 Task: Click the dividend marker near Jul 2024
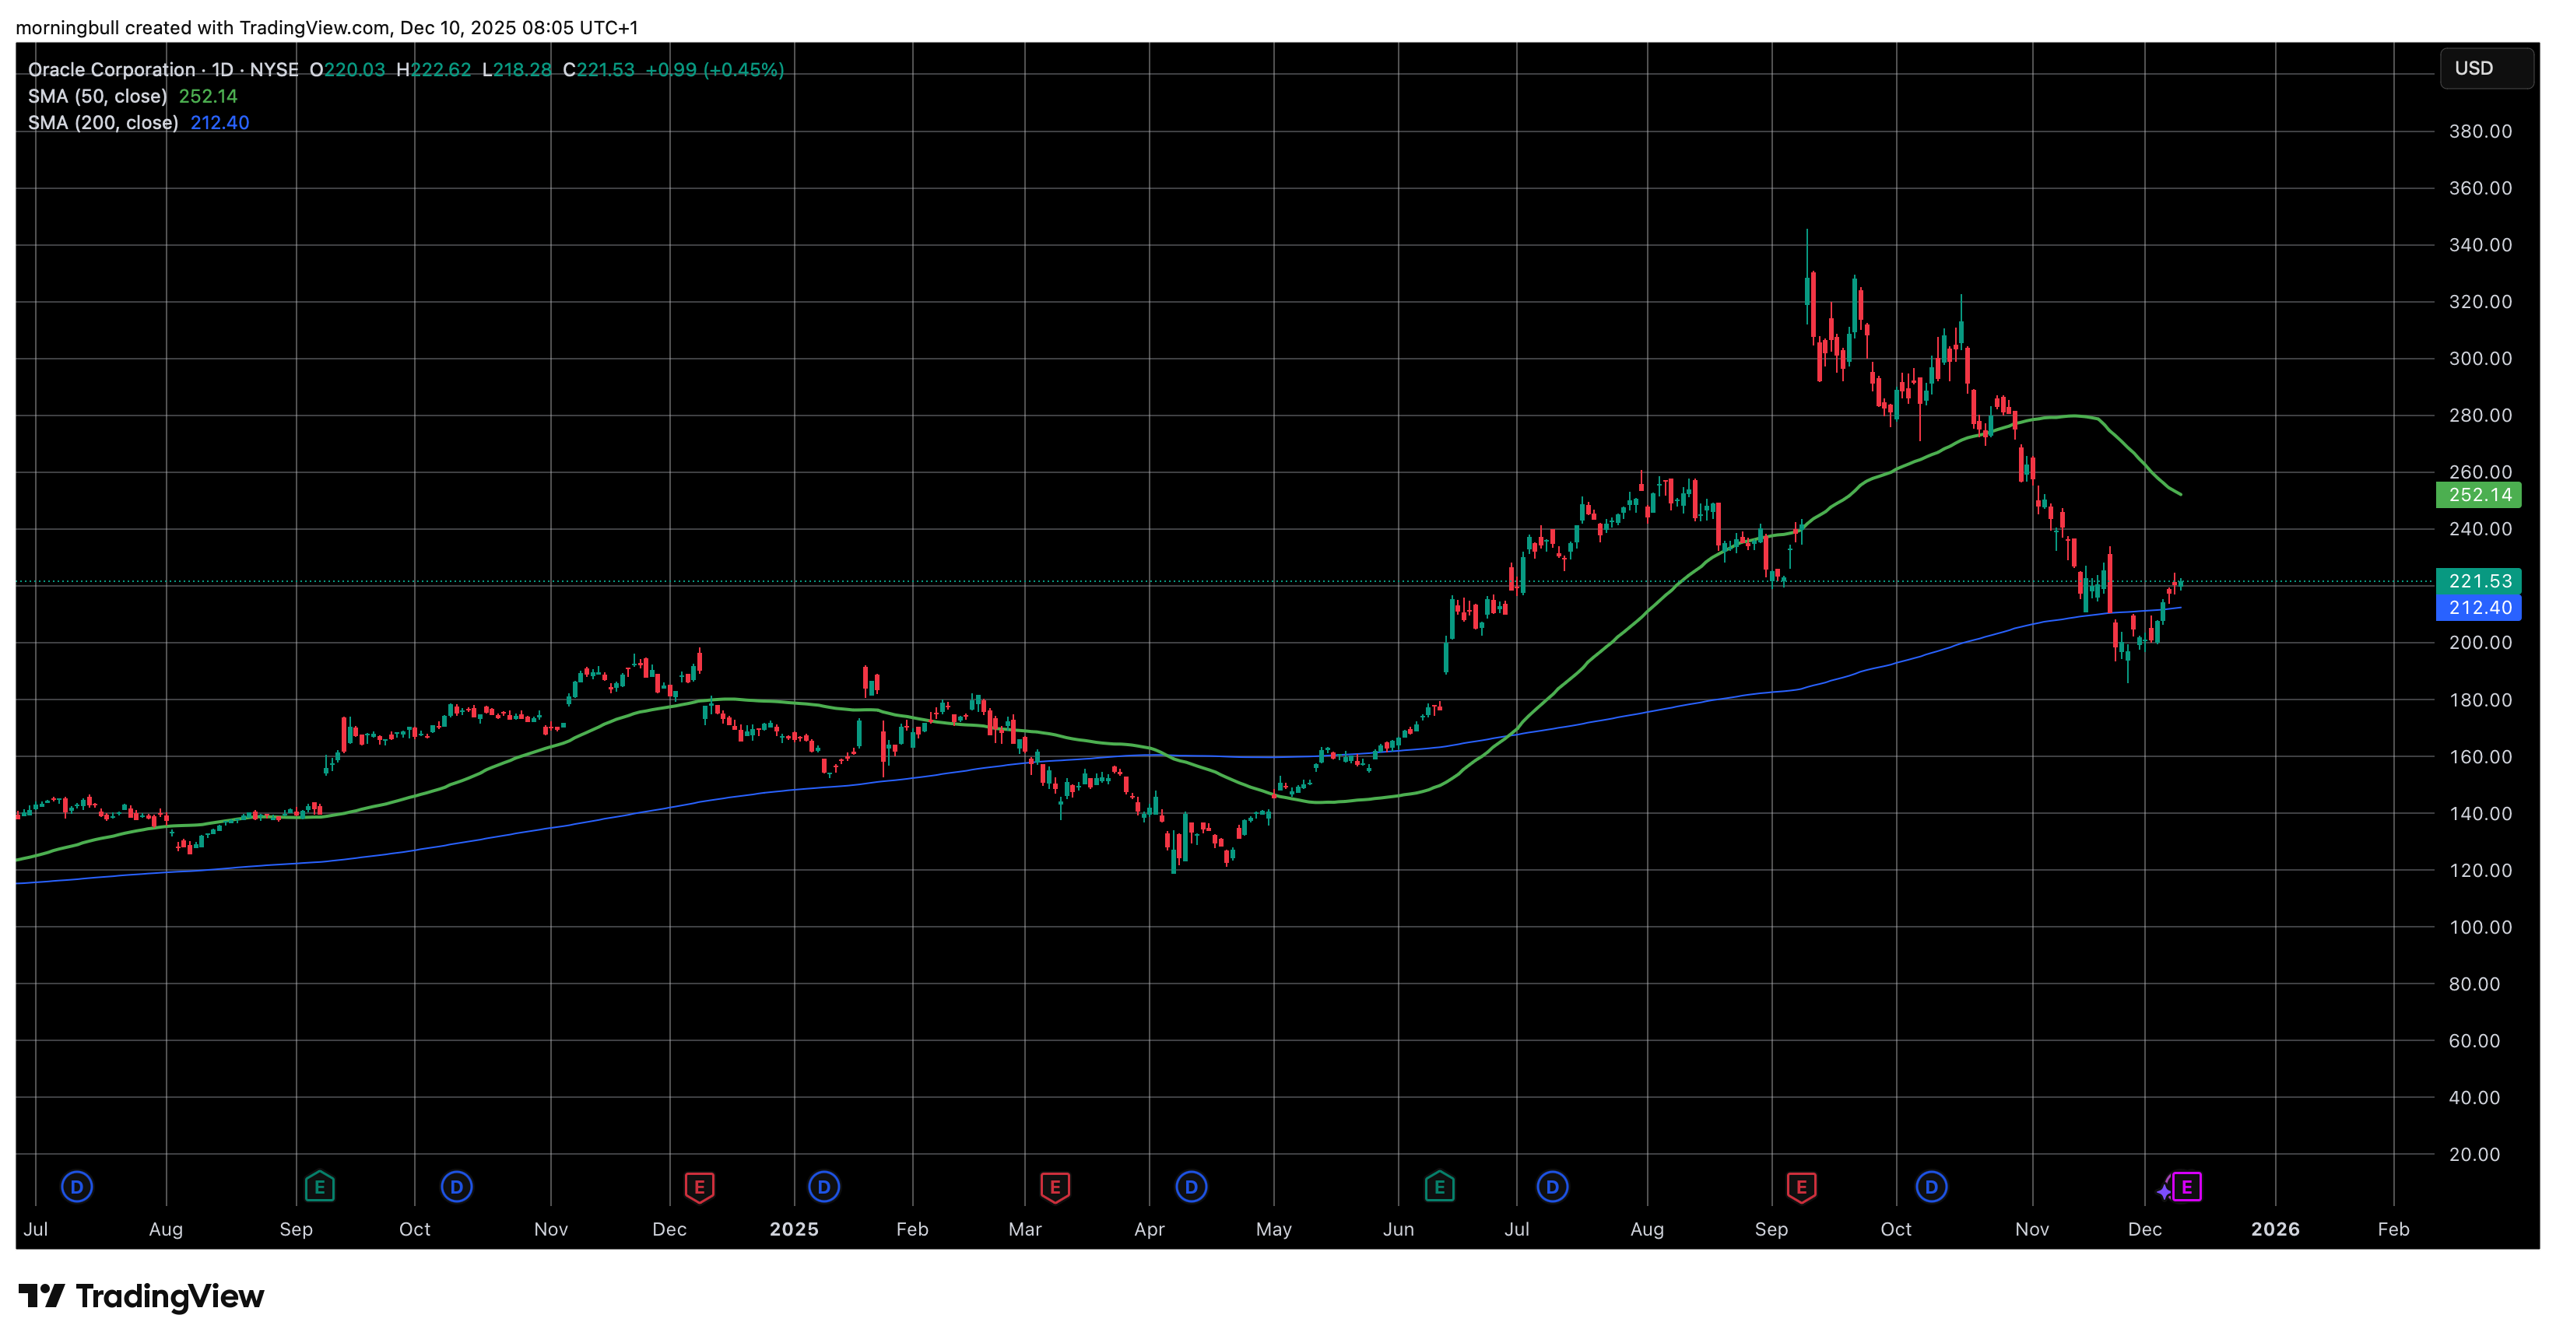pos(76,1187)
